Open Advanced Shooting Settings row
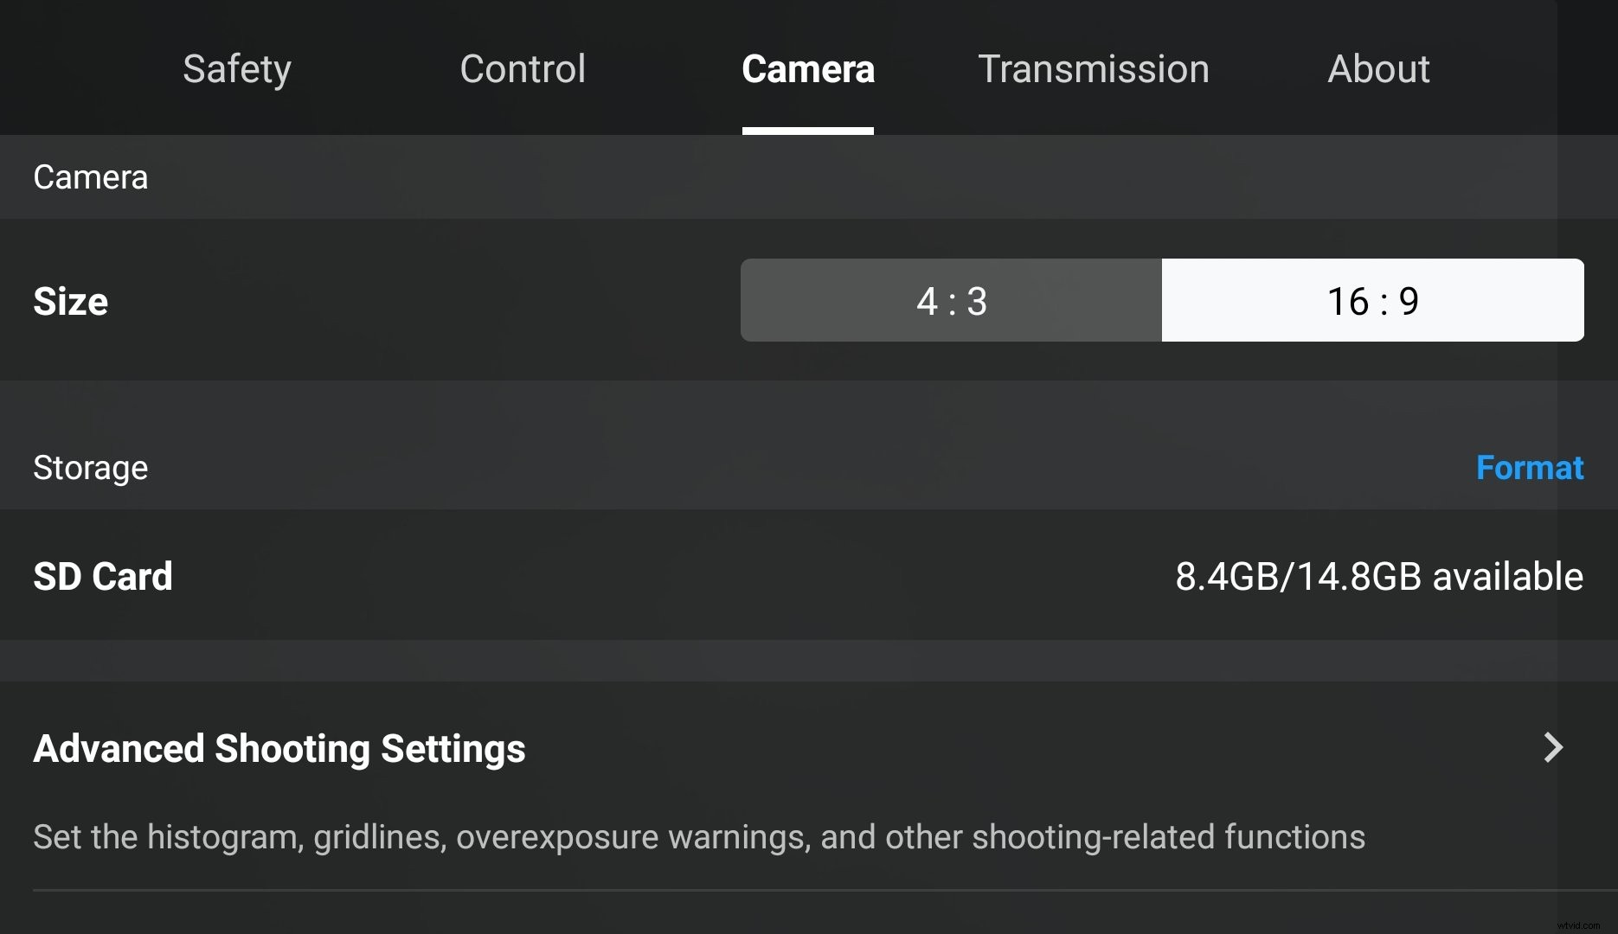 click(x=779, y=749)
